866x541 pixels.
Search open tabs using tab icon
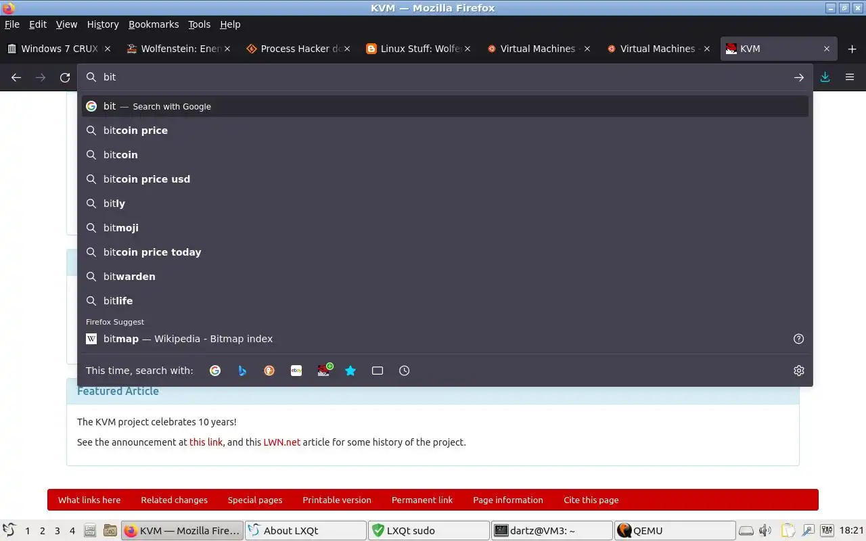(378, 371)
